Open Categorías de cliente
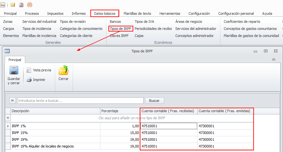The width and height of the screenshot is (283, 152). (x=76, y=36)
